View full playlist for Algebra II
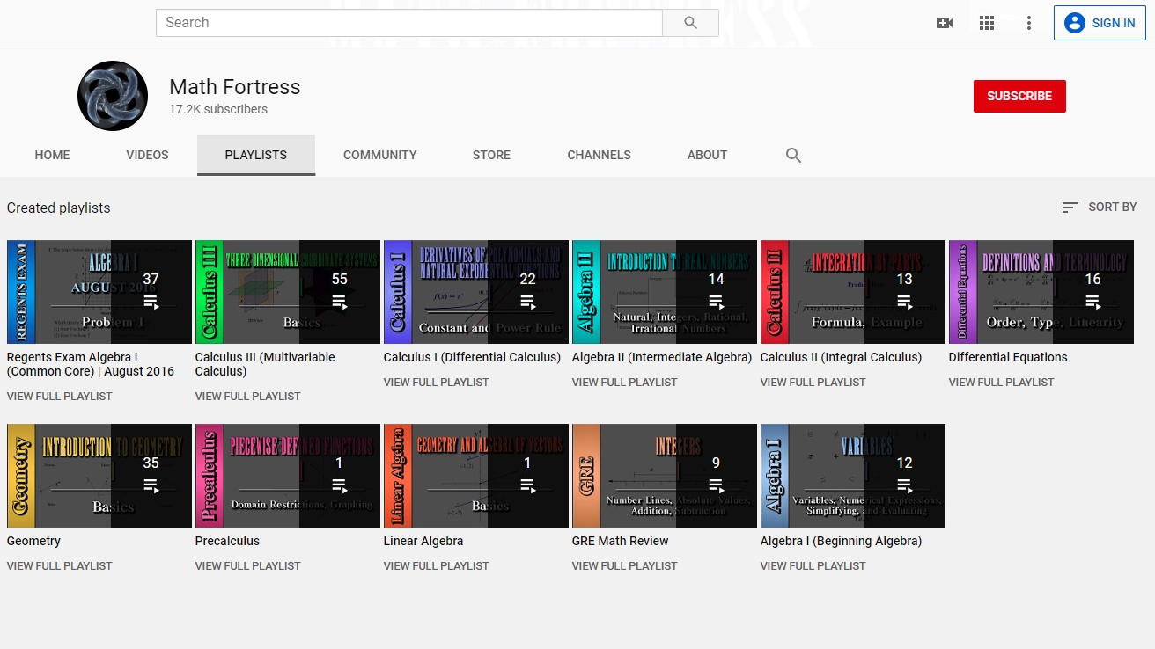The image size is (1155, 649). [x=625, y=383]
